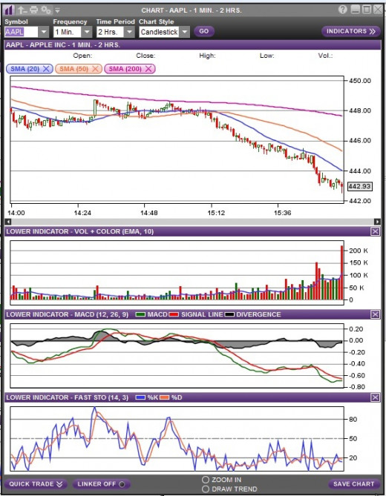The width and height of the screenshot is (386, 496).
Task: Toggle the Linker Off button
Action: [x=101, y=484]
